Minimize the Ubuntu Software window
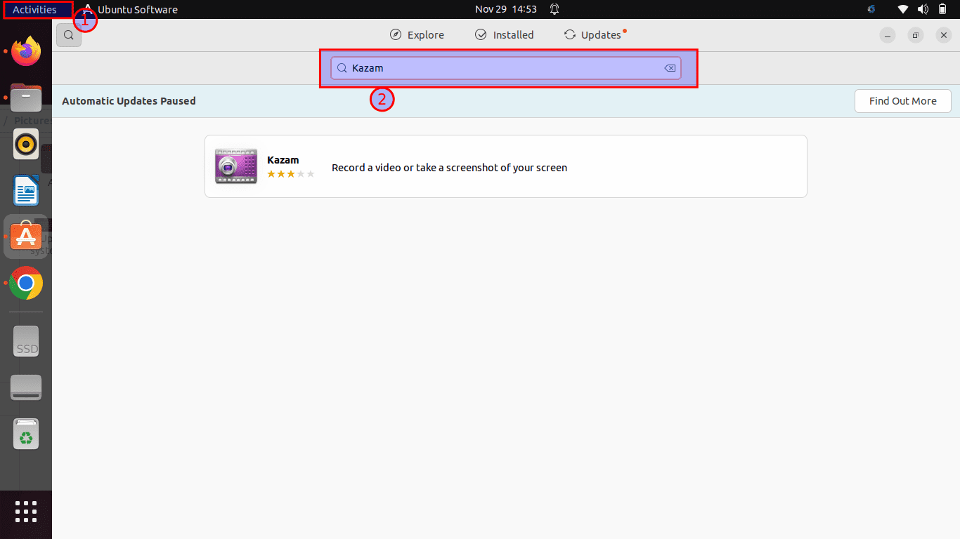This screenshot has height=539, width=960. (x=888, y=35)
